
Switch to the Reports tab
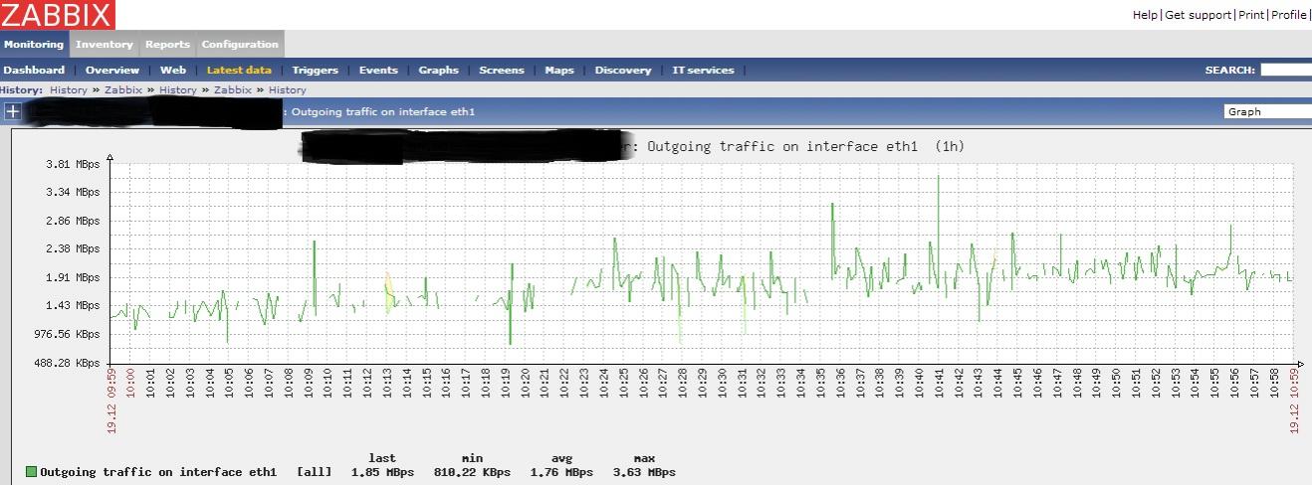pos(167,44)
